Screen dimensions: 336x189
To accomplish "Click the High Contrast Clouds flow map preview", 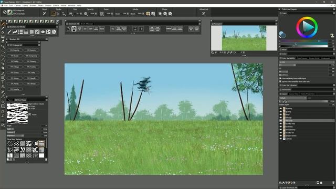I will tap(17, 113).
